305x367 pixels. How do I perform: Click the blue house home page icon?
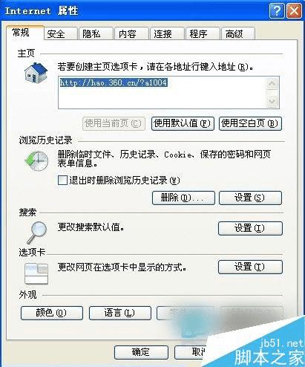[36, 73]
